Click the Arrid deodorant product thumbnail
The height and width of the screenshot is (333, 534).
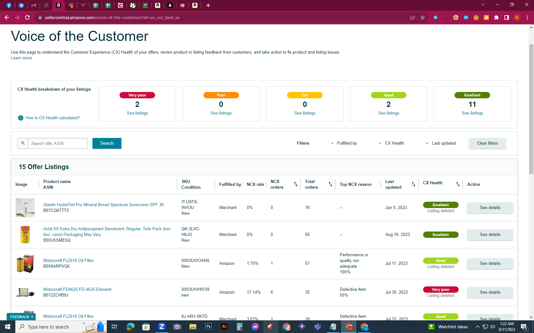[x=25, y=235]
